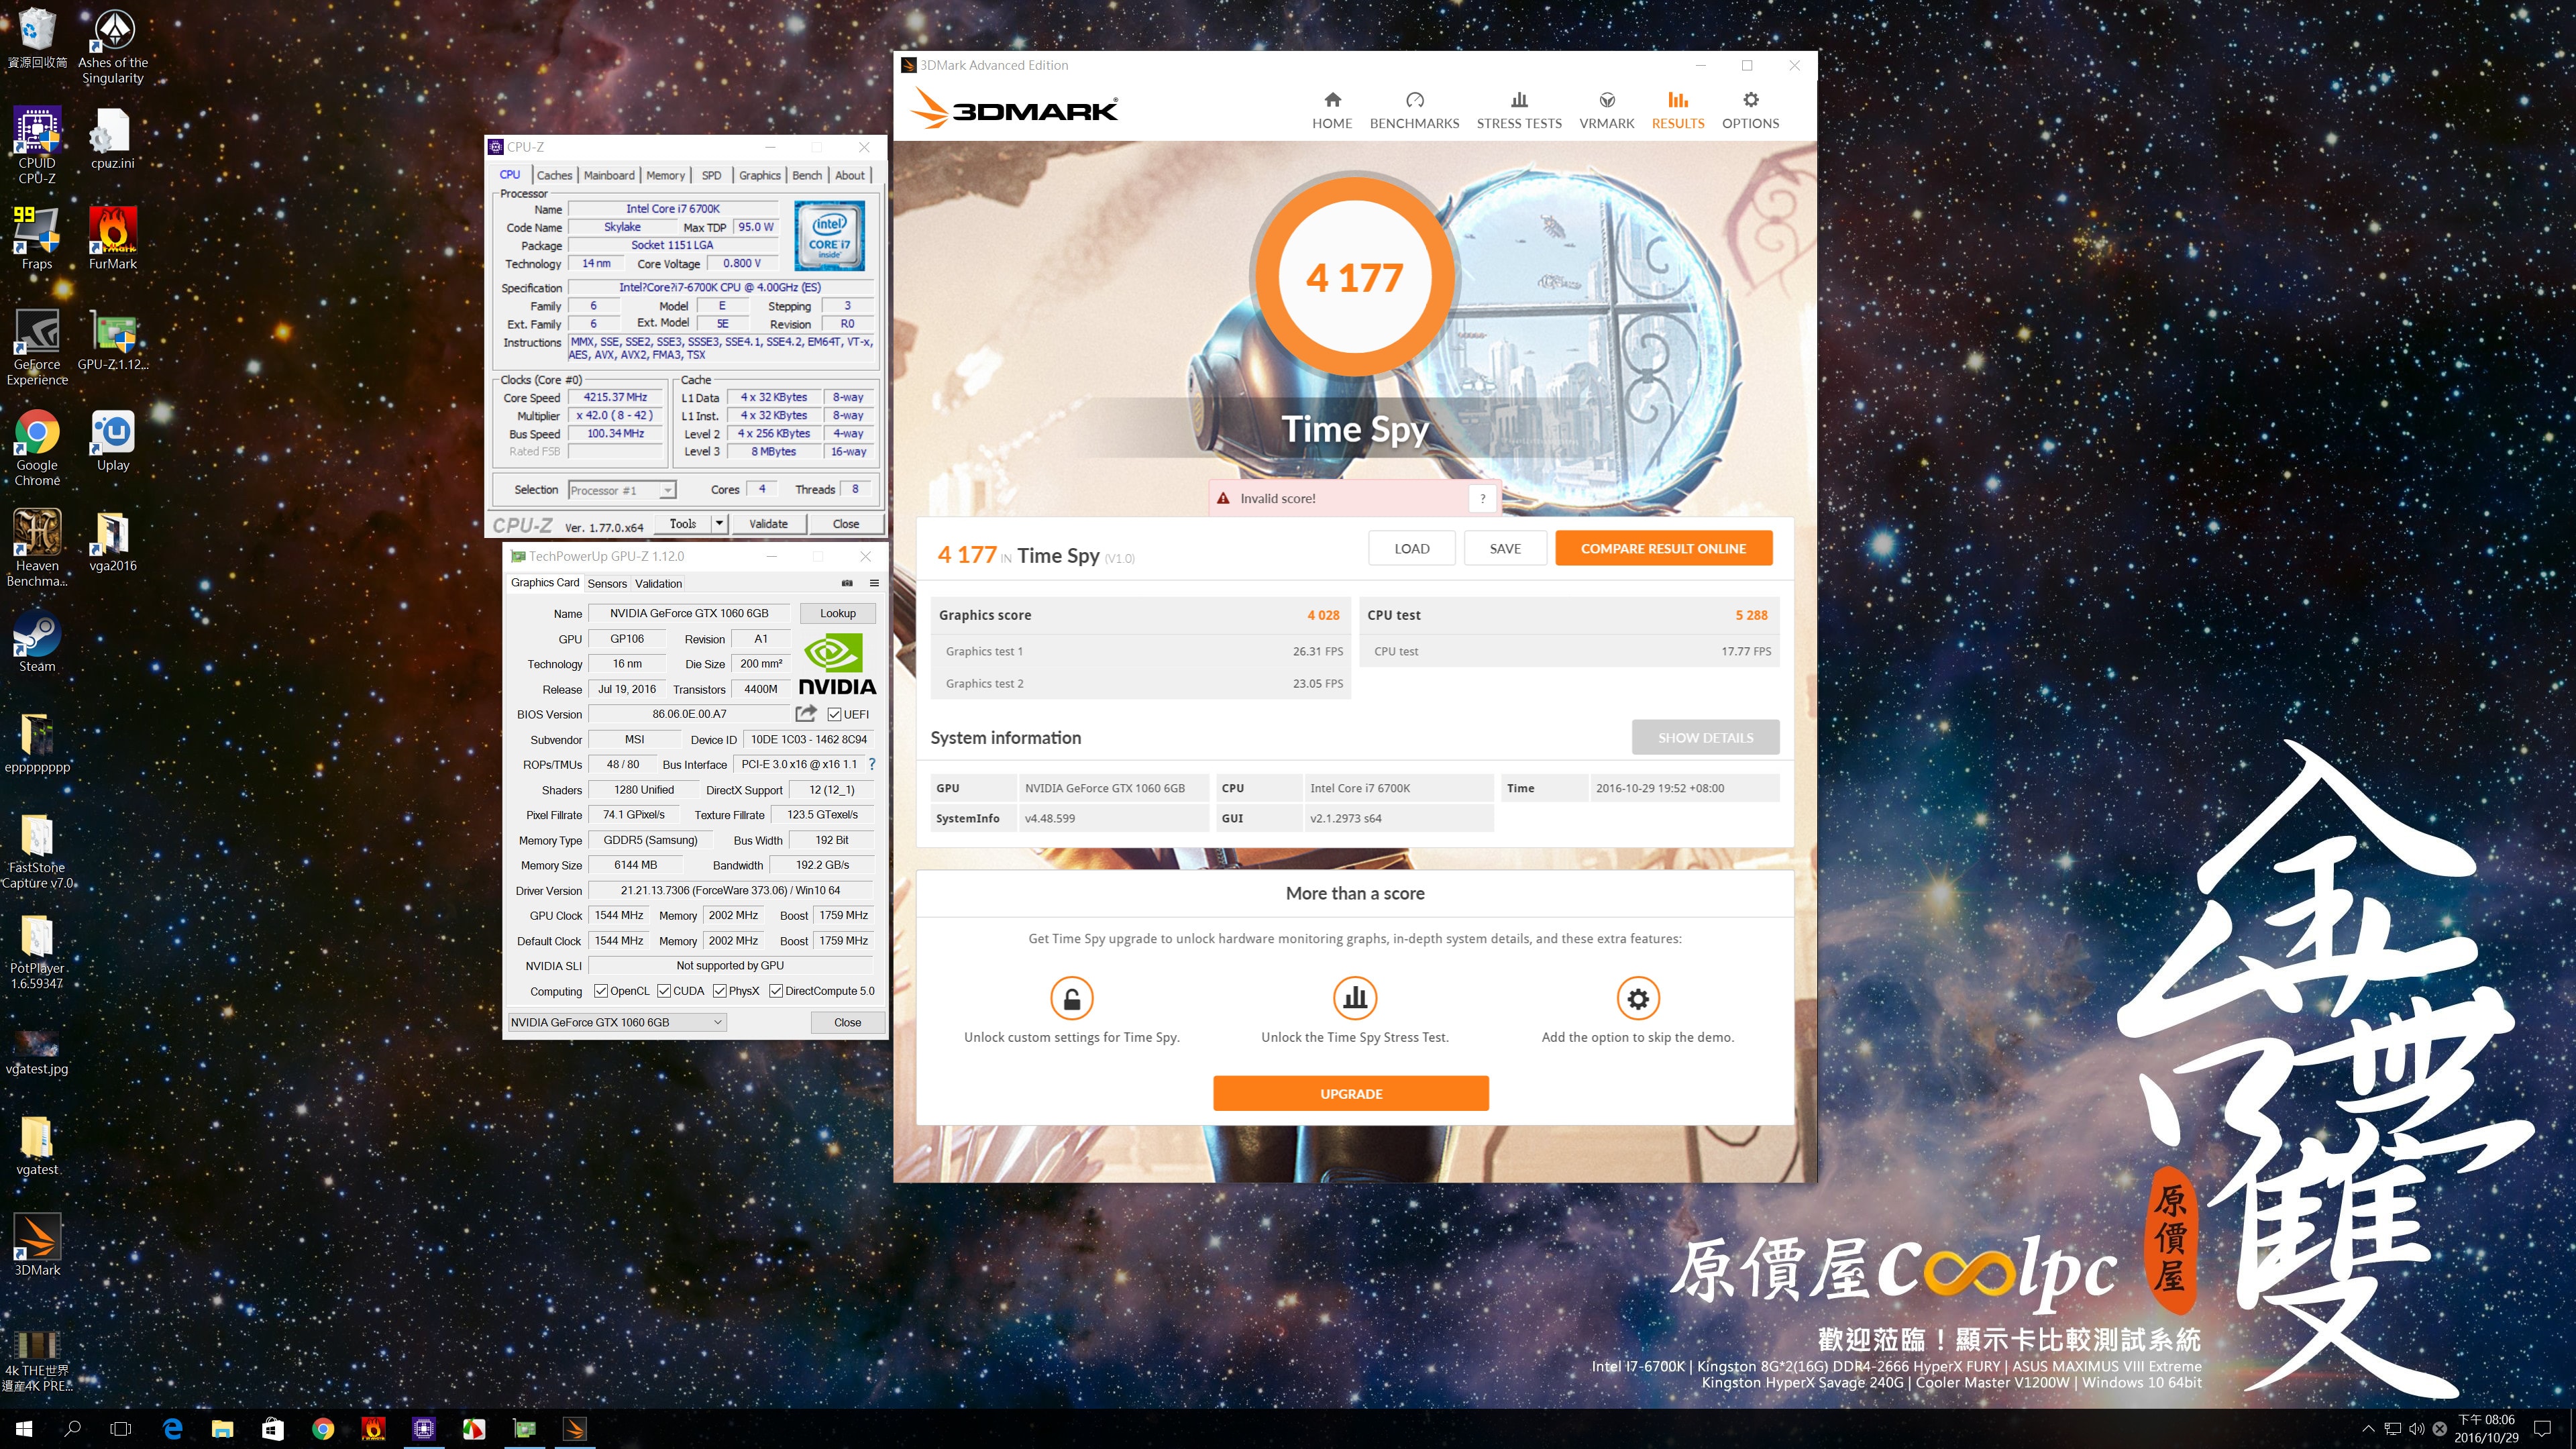
Task: Expand CPU-Z Tools dropdown arrow
Action: click(718, 523)
